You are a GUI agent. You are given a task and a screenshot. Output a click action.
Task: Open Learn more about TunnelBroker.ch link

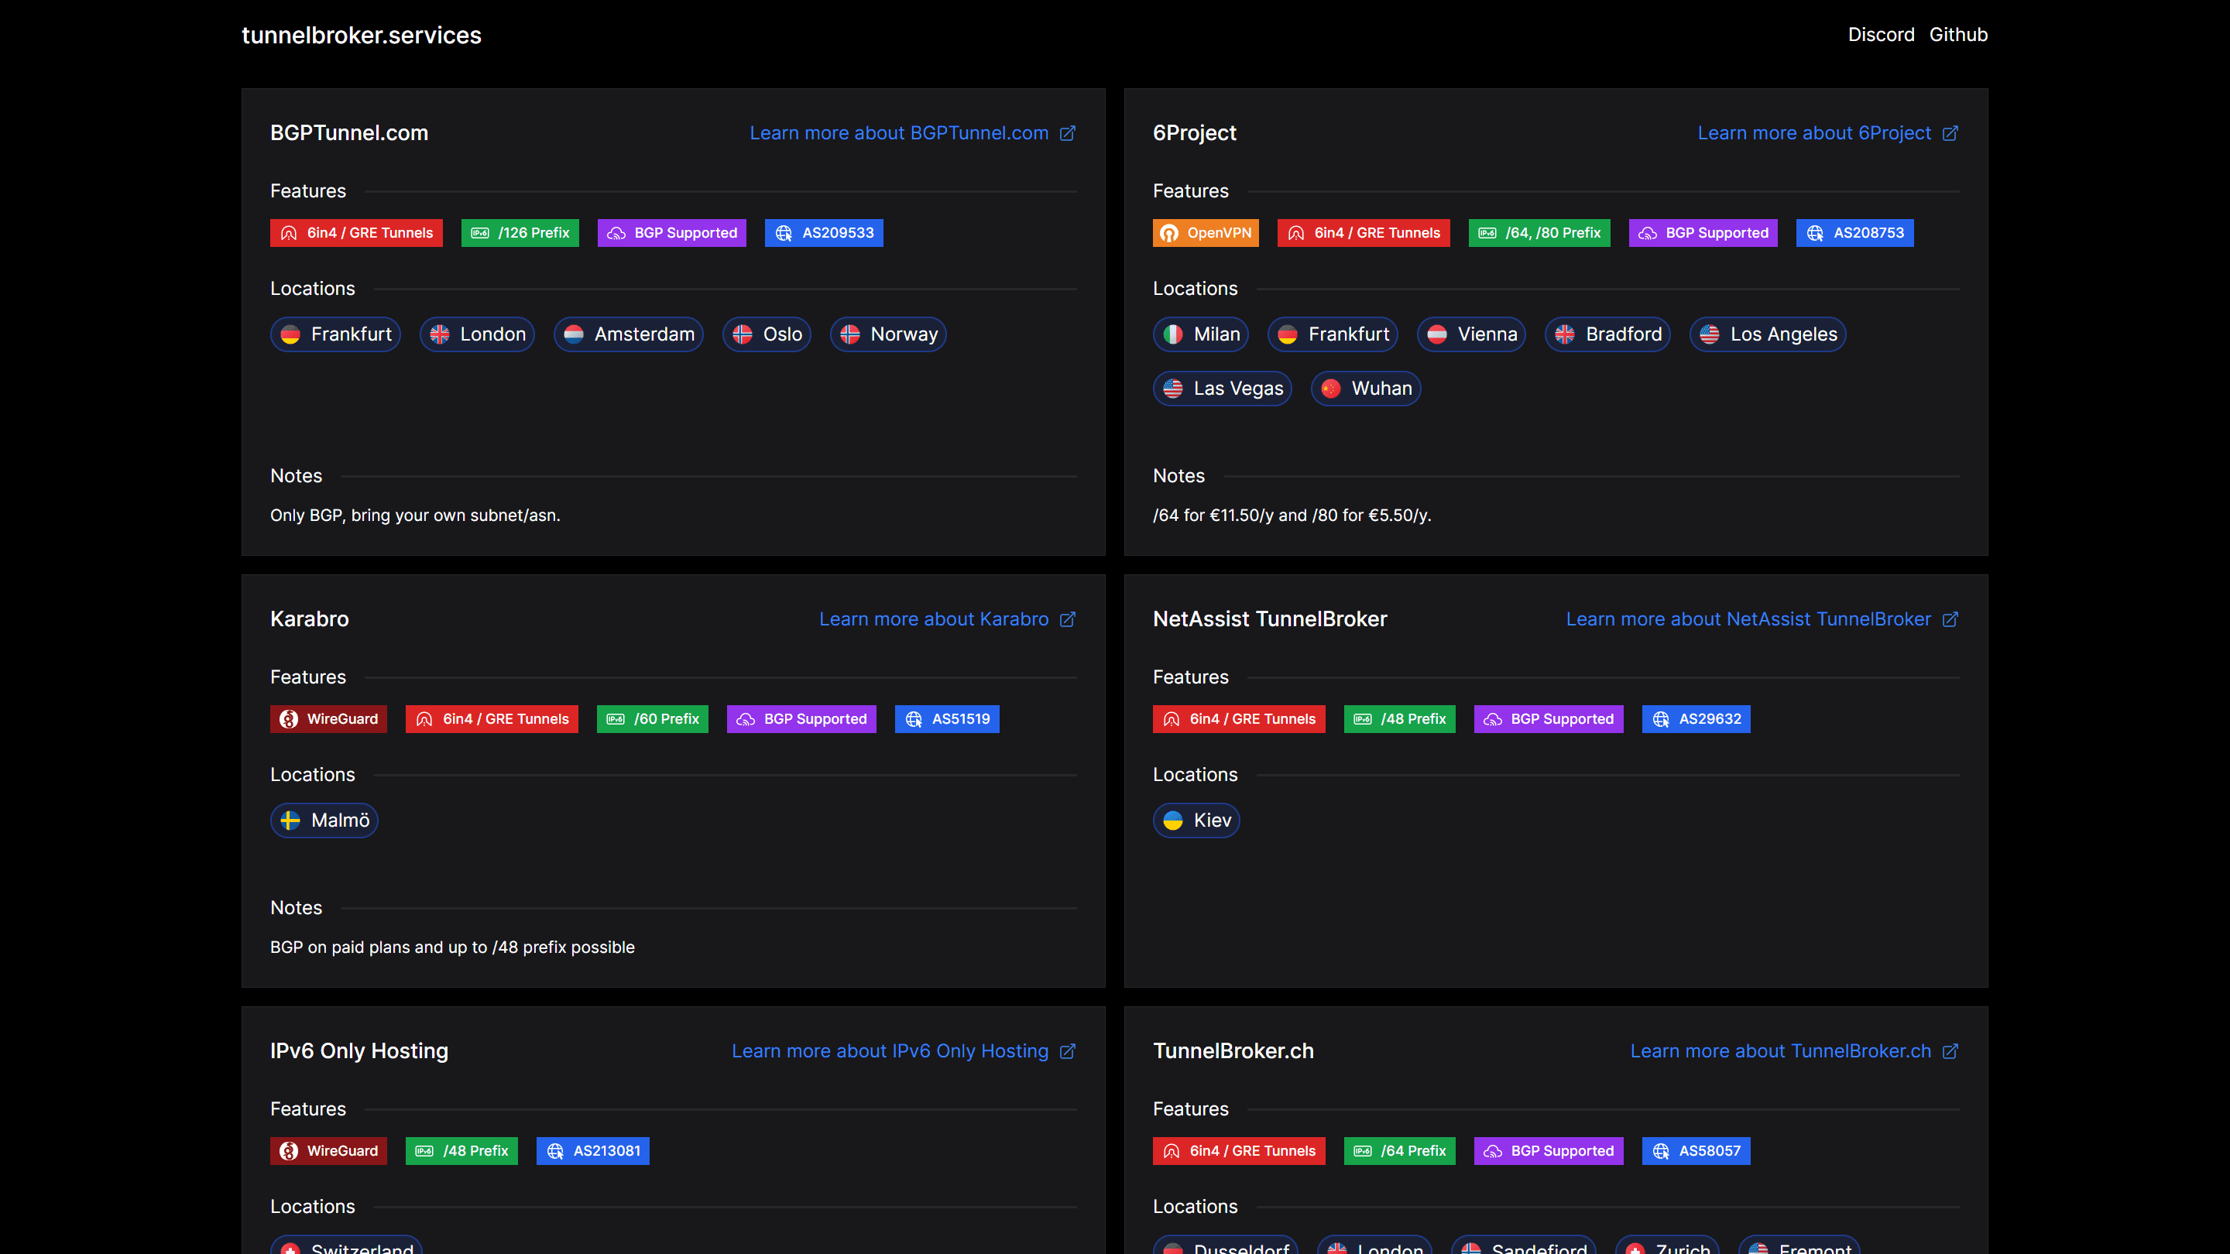pos(1781,1051)
